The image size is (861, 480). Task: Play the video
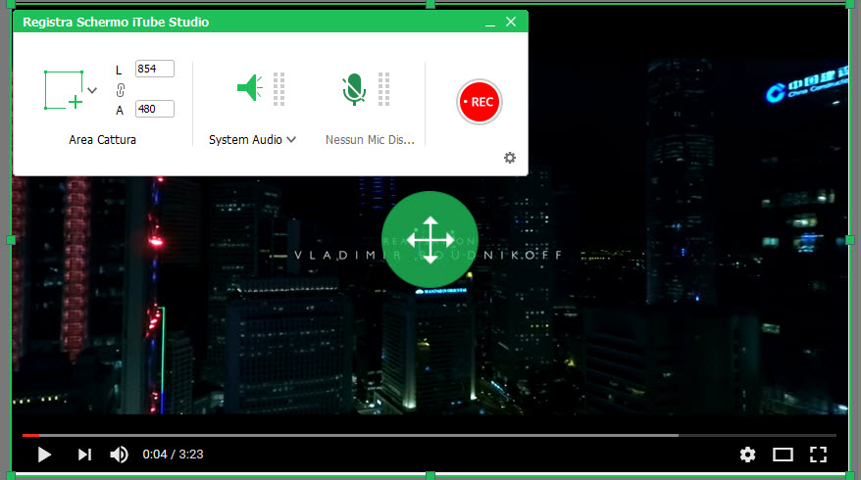click(44, 455)
